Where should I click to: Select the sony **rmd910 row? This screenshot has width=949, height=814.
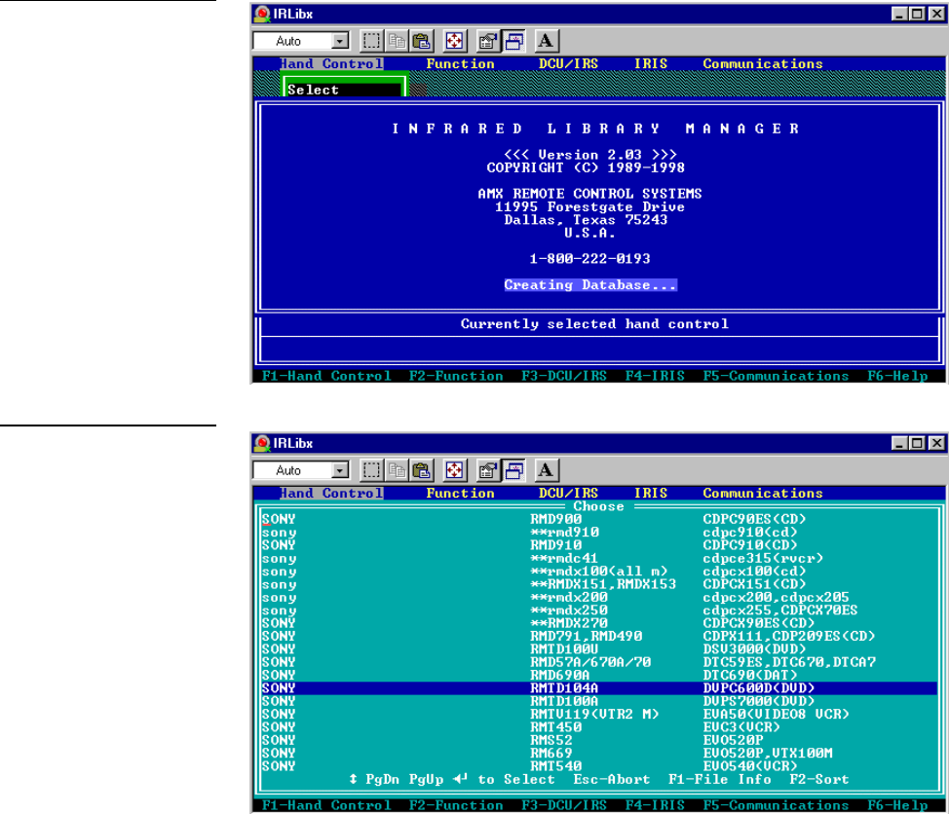(598, 533)
